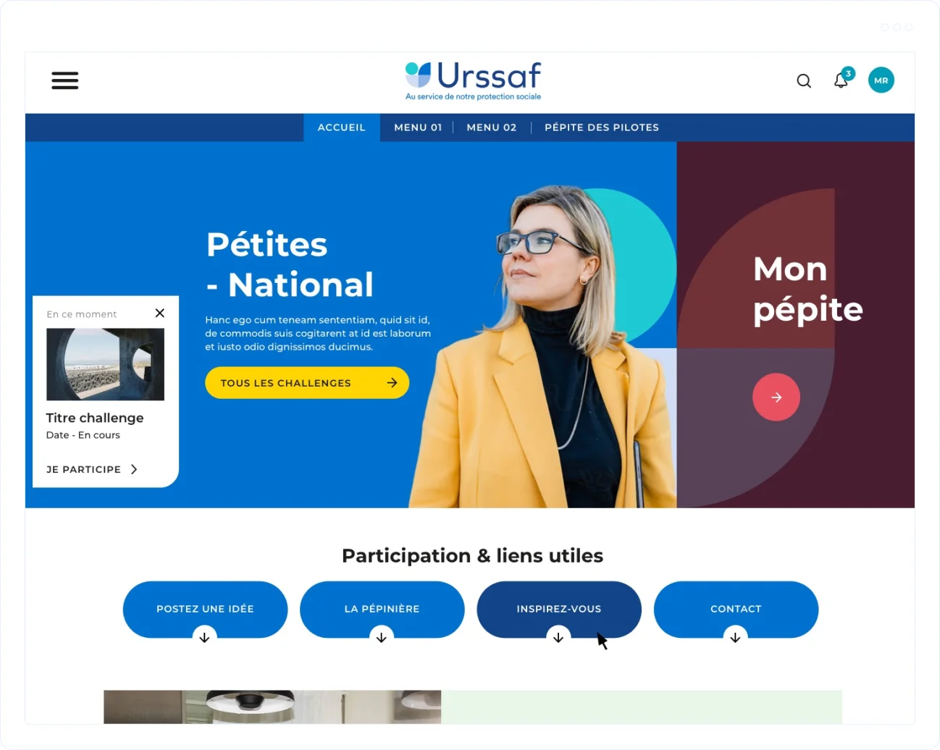
Task: Click chevron next to Je participe
Action: point(134,469)
